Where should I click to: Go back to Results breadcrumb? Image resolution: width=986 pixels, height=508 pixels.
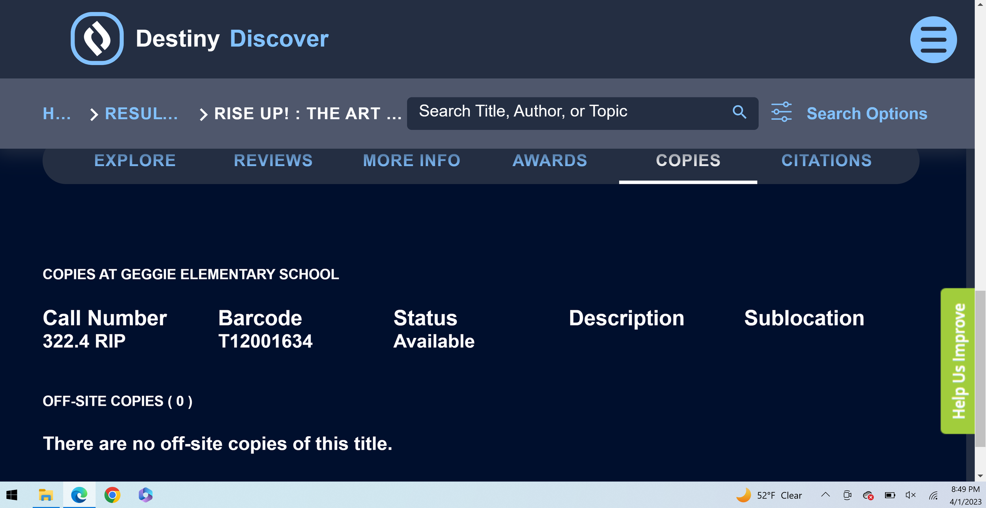141,114
